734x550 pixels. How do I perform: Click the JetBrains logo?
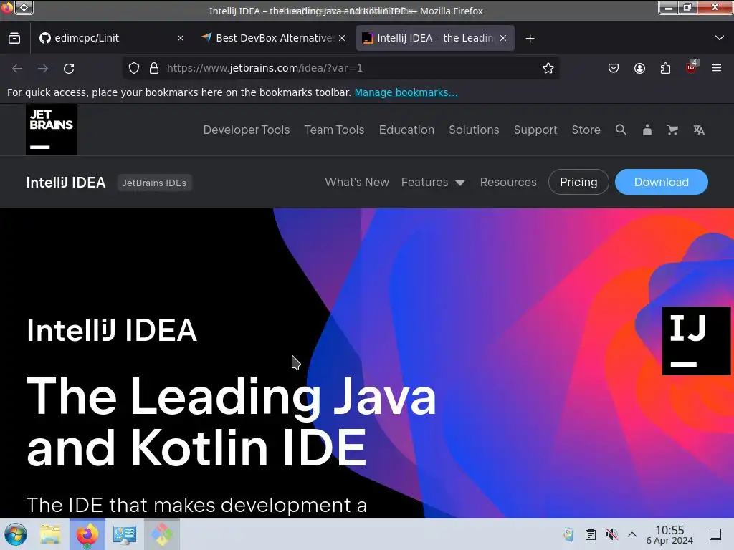[52, 130]
